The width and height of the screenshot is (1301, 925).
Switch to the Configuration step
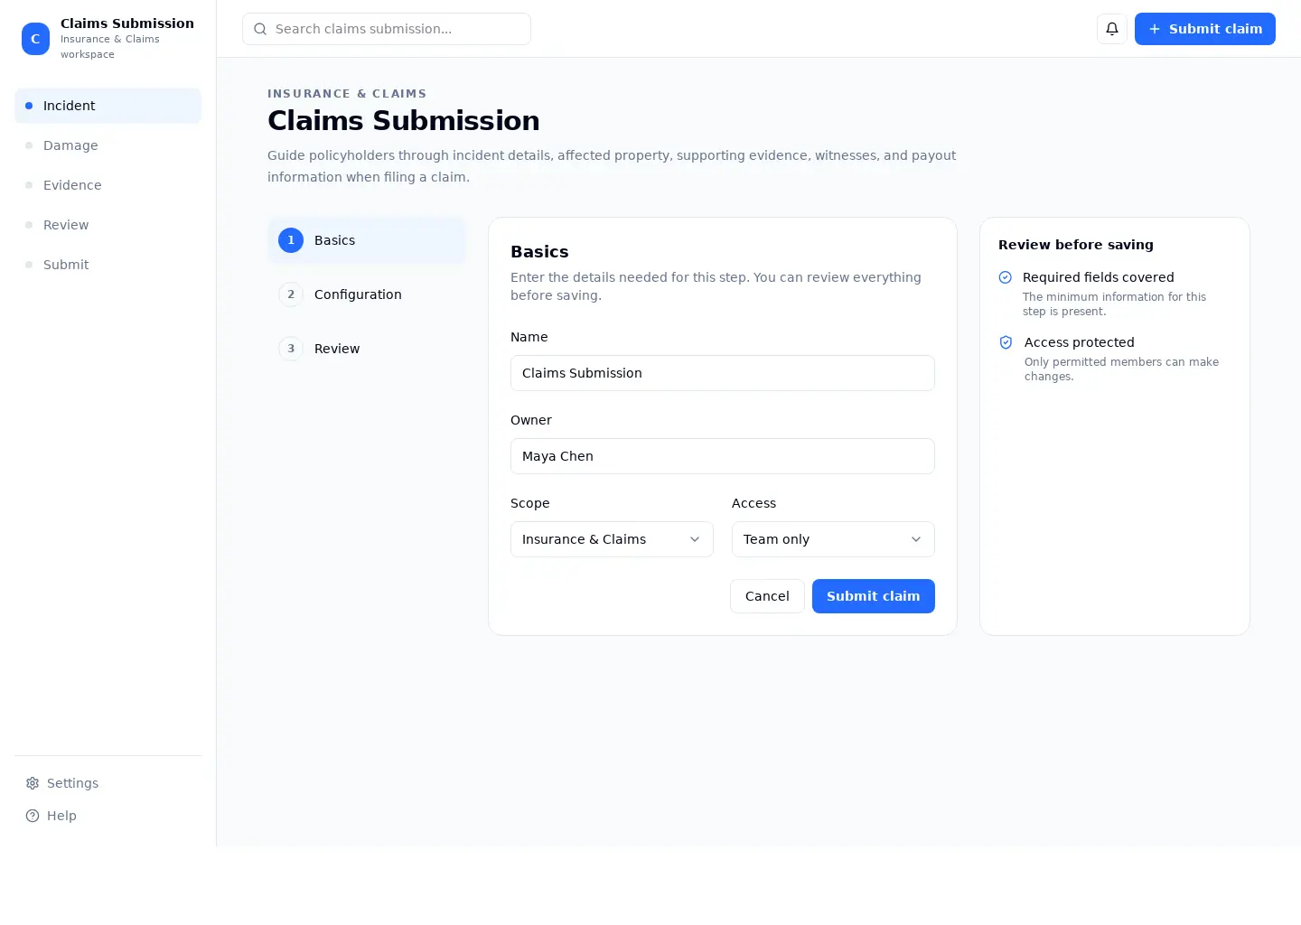(367, 294)
